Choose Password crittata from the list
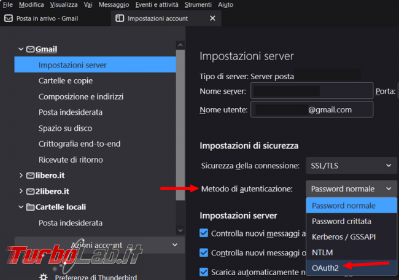 pyautogui.click(x=351, y=221)
